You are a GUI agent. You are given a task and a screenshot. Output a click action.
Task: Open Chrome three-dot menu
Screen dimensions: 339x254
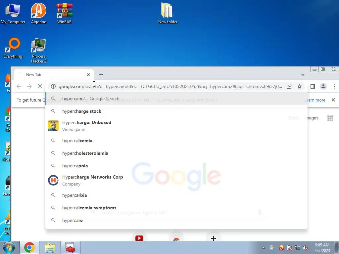point(334,86)
